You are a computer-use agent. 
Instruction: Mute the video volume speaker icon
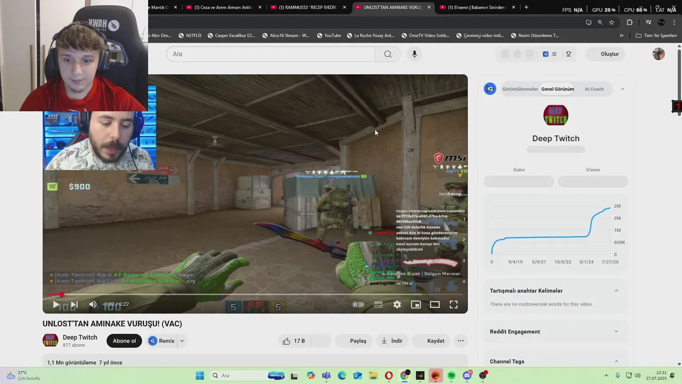point(93,305)
